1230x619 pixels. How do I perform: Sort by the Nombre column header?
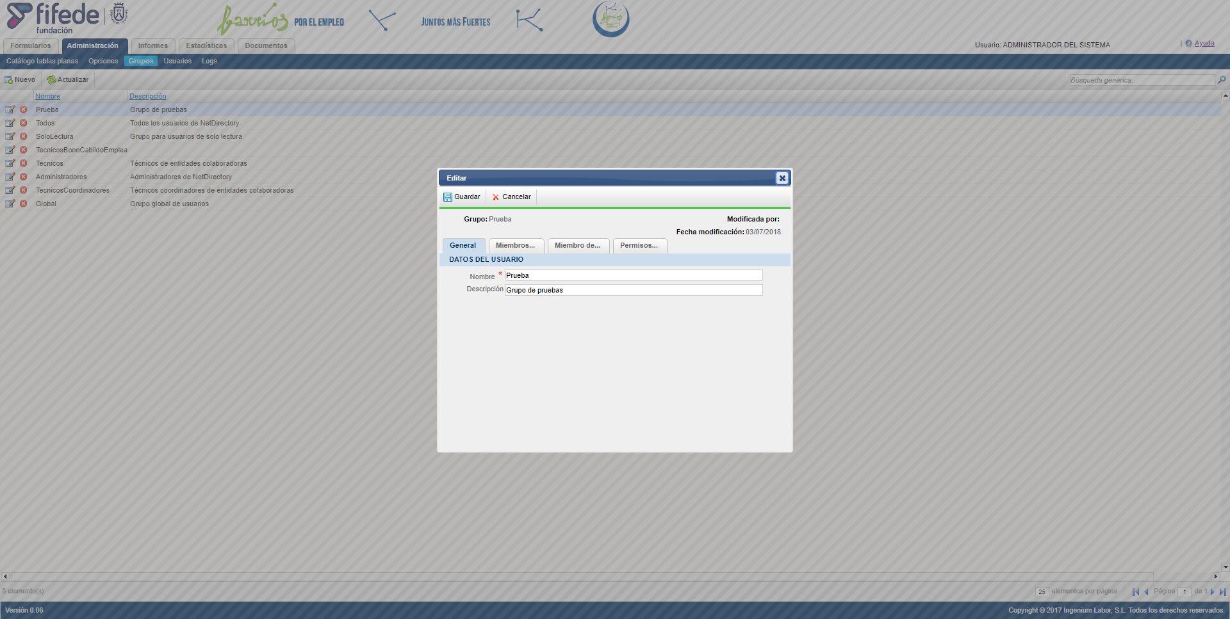coord(48,96)
